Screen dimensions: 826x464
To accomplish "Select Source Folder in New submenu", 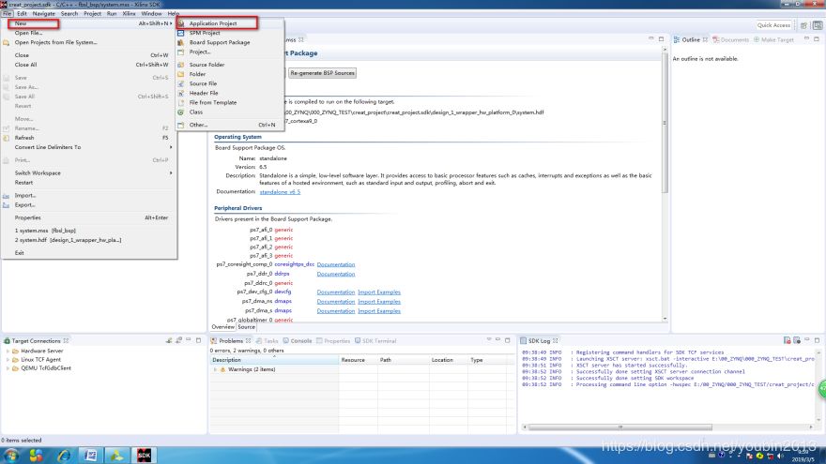I will pyautogui.click(x=206, y=64).
